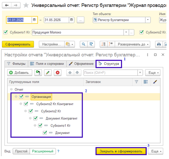This screenshot has width=169, height=159.
Task: Click the brush formatting column header icon
Action: 155,82
